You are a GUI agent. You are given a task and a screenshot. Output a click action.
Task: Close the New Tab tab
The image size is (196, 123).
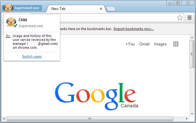point(101,9)
